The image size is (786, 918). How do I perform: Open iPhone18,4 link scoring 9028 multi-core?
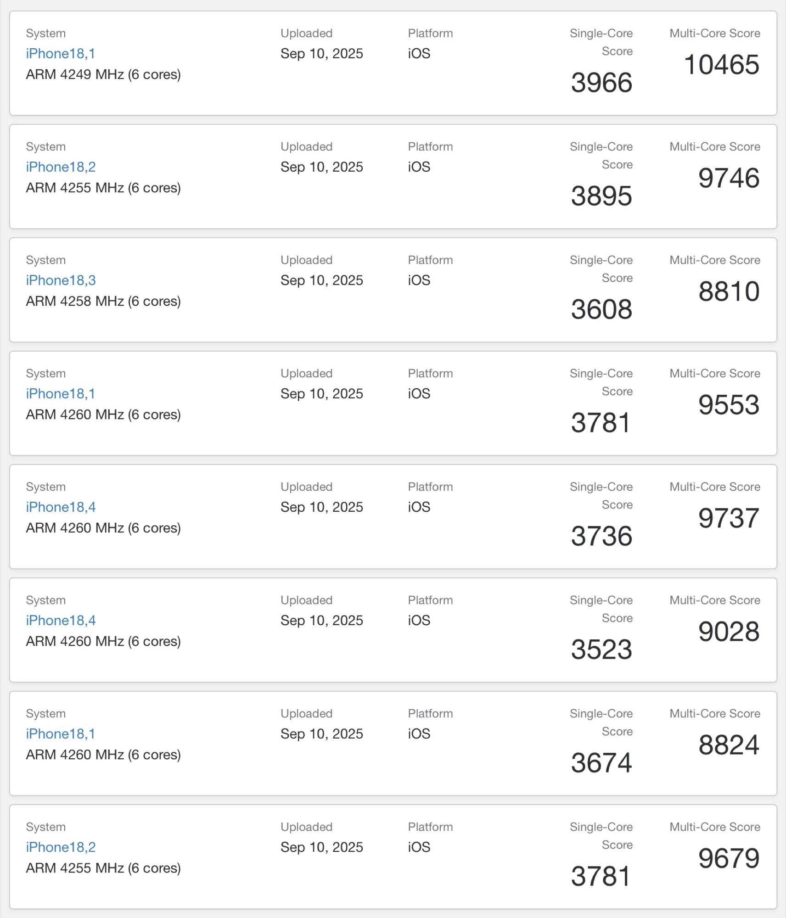tap(61, 621)
